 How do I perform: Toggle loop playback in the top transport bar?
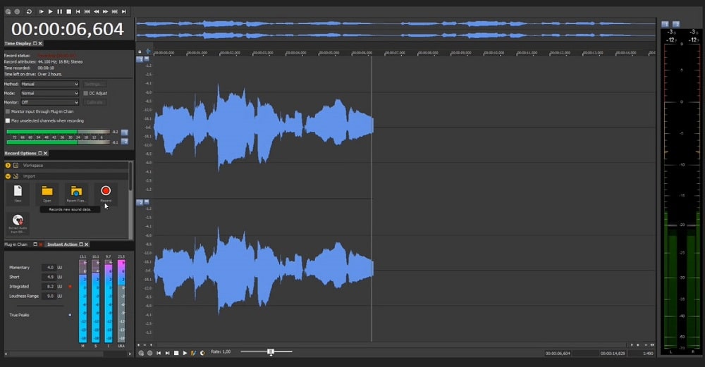(29, 12)
